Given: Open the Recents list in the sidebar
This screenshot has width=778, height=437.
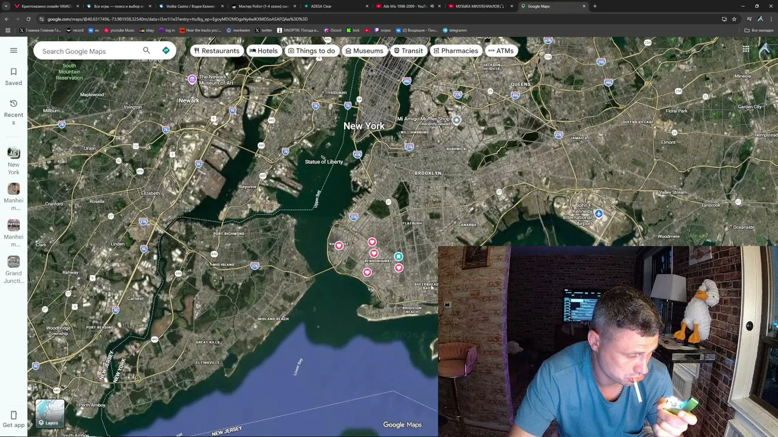Looking at the screenshot, I should coord(13,112).
